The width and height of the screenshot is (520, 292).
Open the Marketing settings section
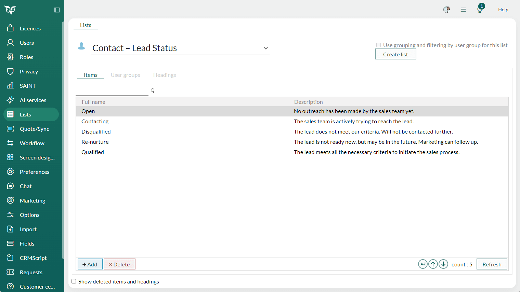(x=32, y=200)
